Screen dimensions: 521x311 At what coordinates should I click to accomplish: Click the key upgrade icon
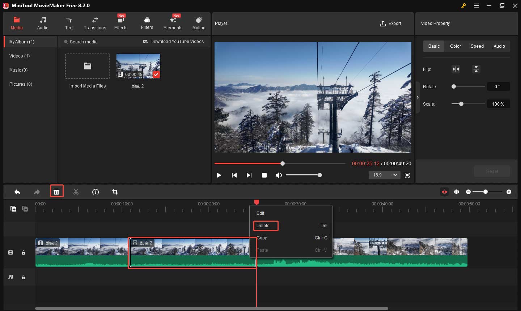pyautogui.click(x=463, y=5)
